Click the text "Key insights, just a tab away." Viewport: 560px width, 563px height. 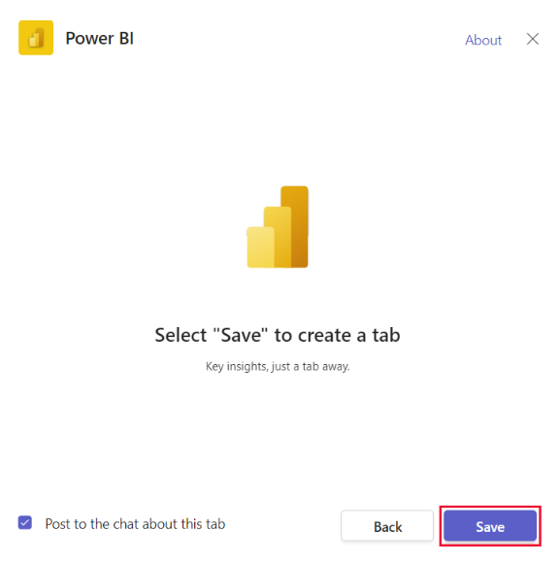click(x=278, y=367)
